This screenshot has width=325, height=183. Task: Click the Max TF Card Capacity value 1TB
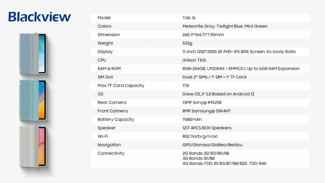pos(186,85)
